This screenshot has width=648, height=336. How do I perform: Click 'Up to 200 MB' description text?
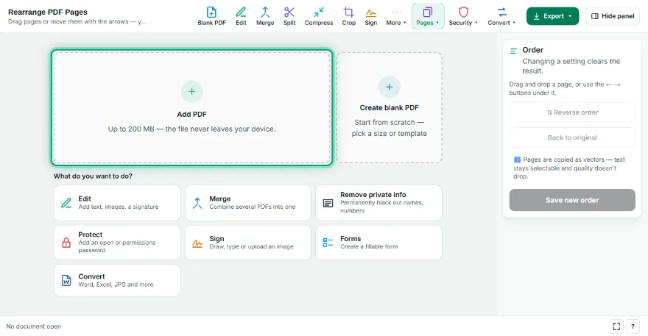click(x=191, y=129)
